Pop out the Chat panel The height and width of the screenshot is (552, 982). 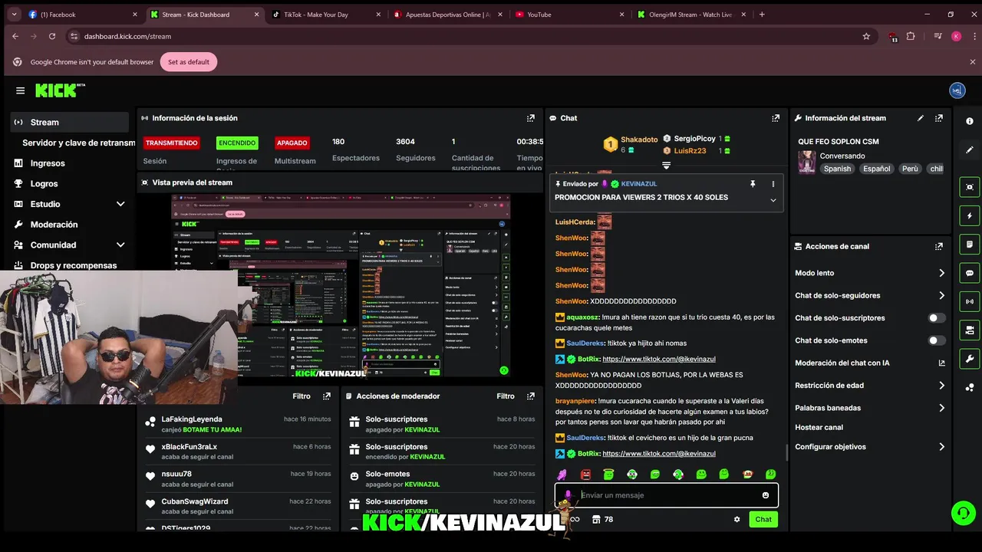[776, 118]
